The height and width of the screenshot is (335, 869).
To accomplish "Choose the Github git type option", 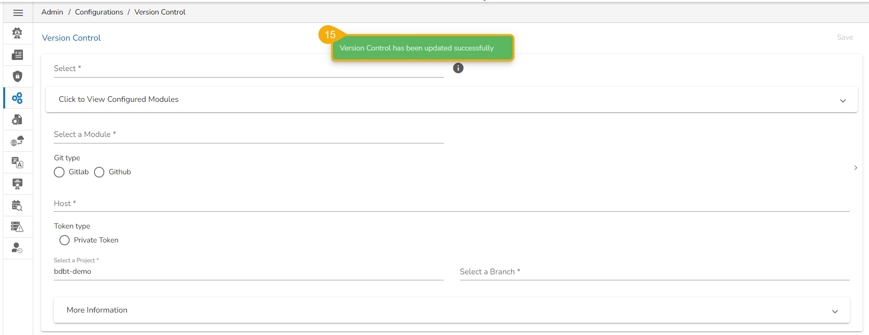I will tap(99, 172).
